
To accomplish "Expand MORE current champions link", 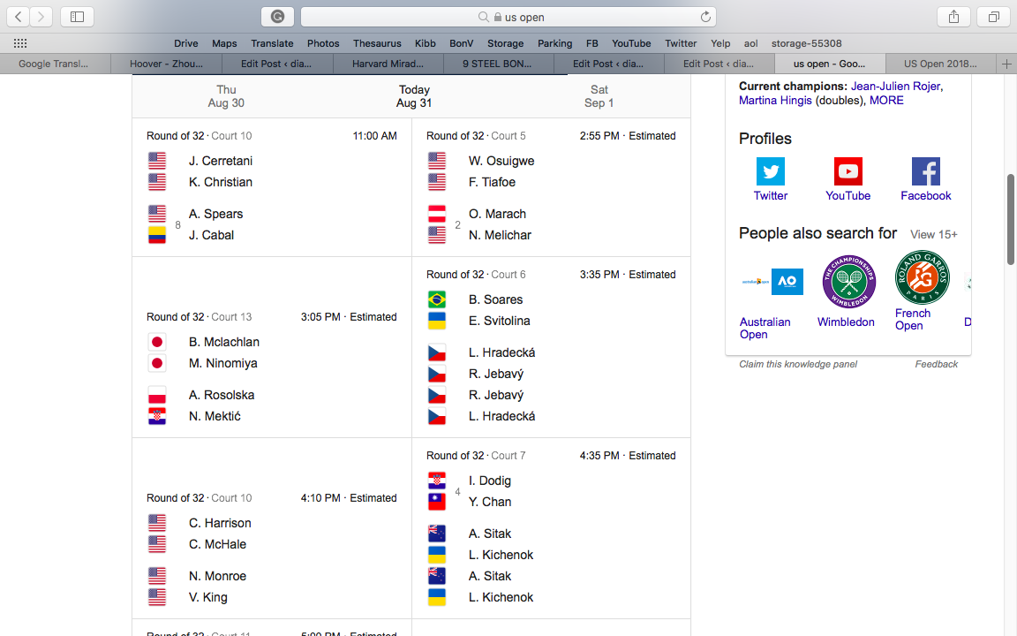I will pyautogui.click(x=886, y=101).
